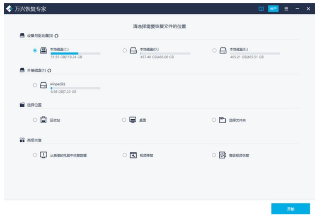324x216 pixels.
Task: Select the 桌面 radio button
Action: (x=124, y=120)
